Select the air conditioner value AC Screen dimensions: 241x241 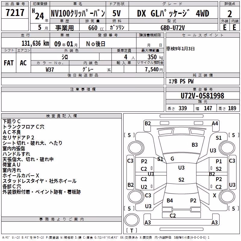23,63
